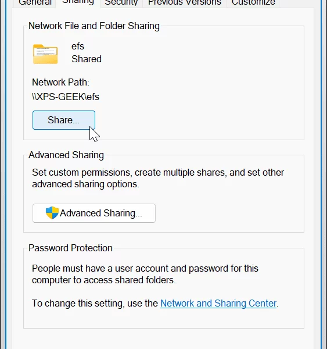Switch to the Customize tab
Viewport: 327px width, 349px height.
[253, 3]
